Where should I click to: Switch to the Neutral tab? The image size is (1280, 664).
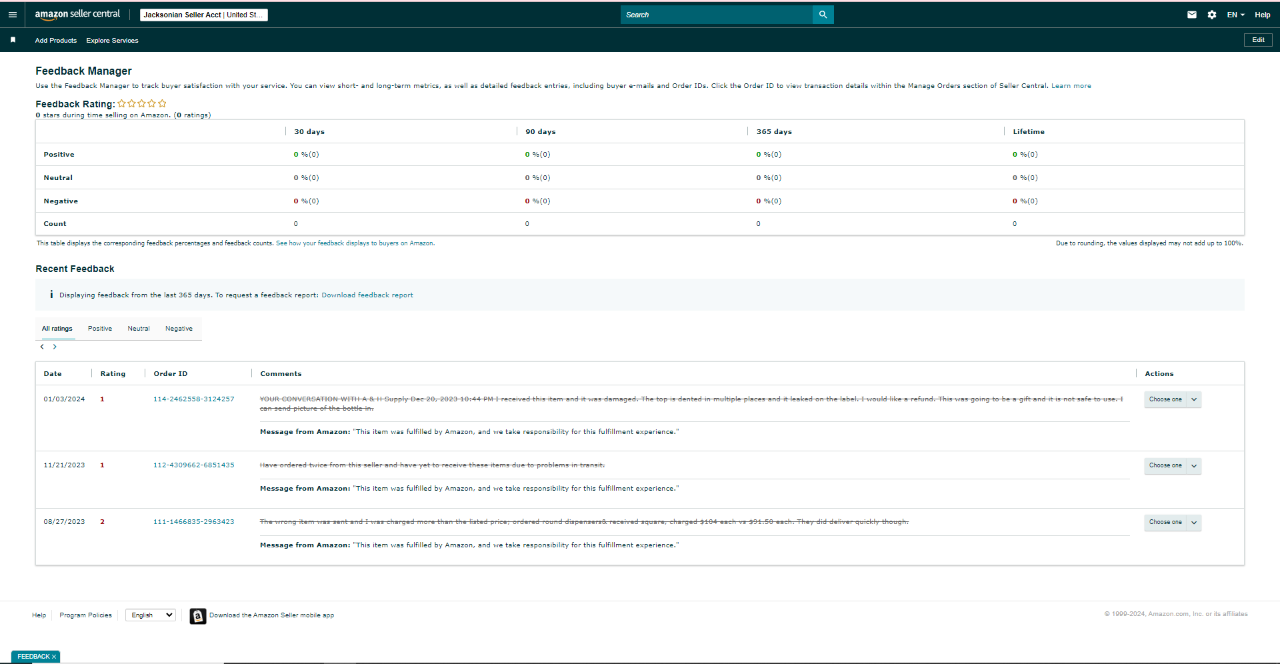tap(139, 329)
